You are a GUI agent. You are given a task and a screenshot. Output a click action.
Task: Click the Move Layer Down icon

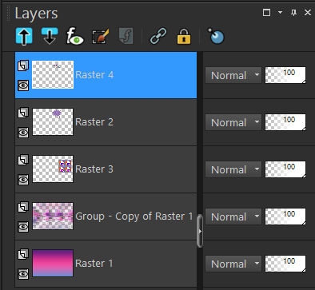(x=50, y=36)
